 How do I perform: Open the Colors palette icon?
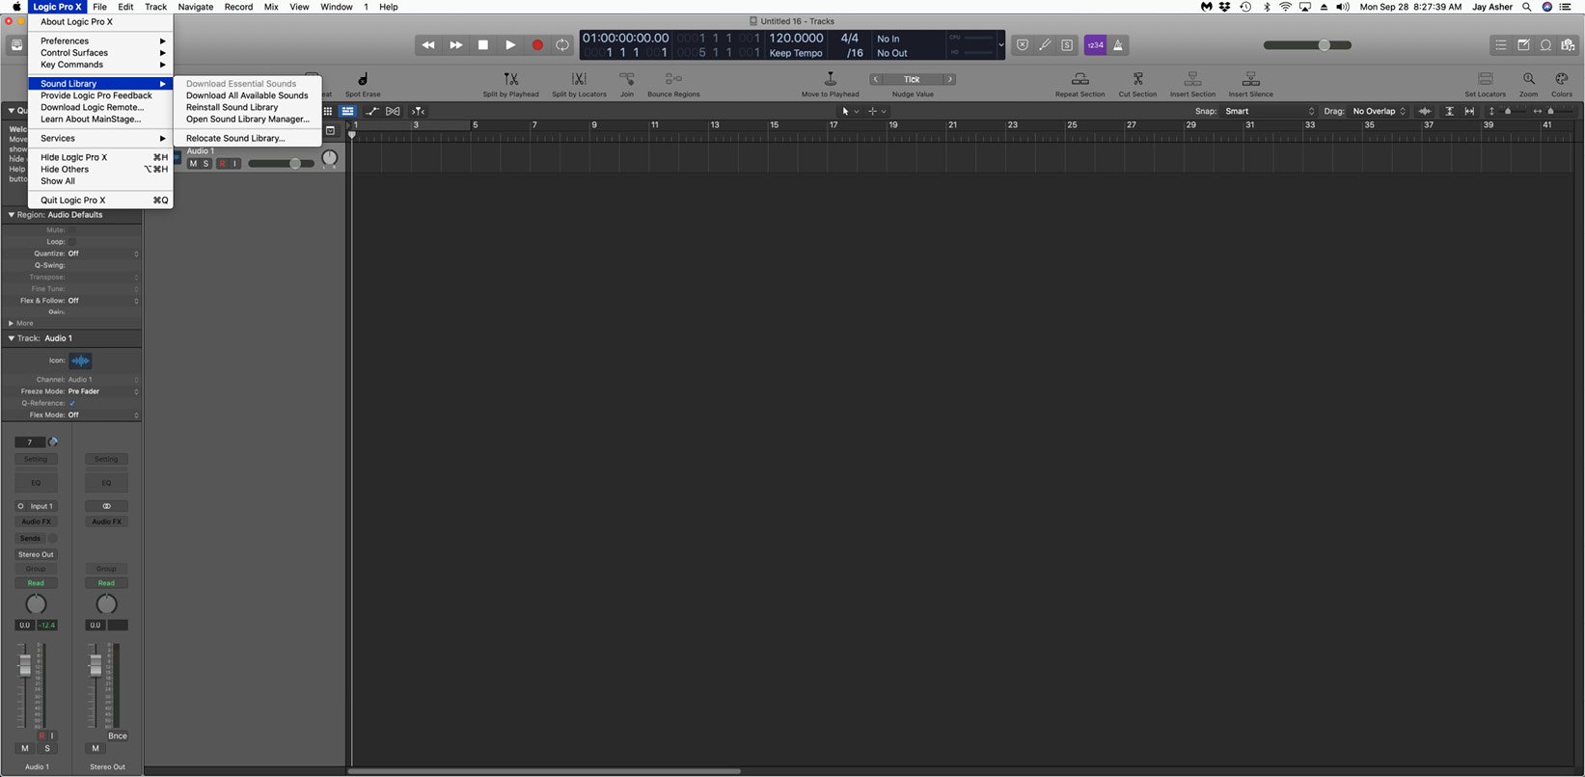click(1561, 79)
